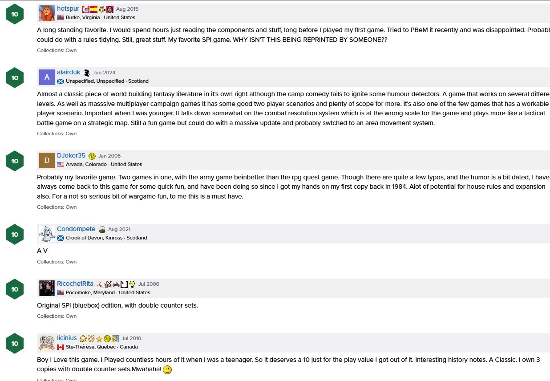Click the red G badge beside hotspur

(x=86, y=9)
